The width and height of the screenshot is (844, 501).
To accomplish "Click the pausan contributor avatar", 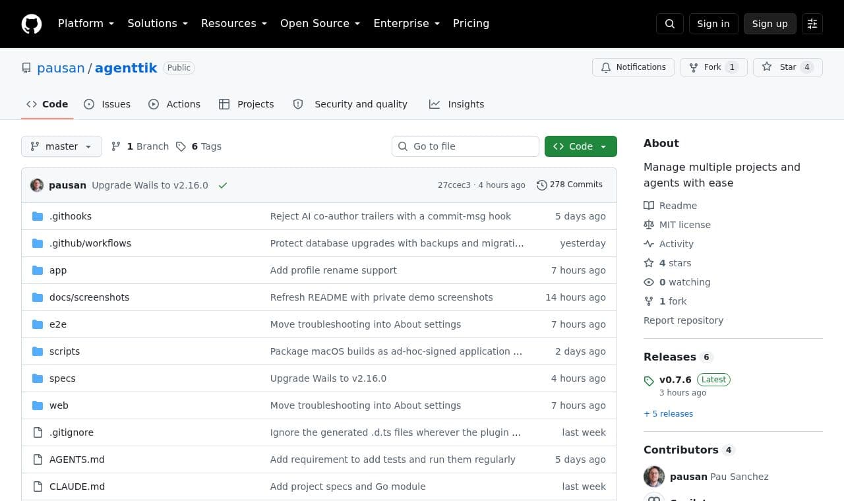I will tap(654, 477).
